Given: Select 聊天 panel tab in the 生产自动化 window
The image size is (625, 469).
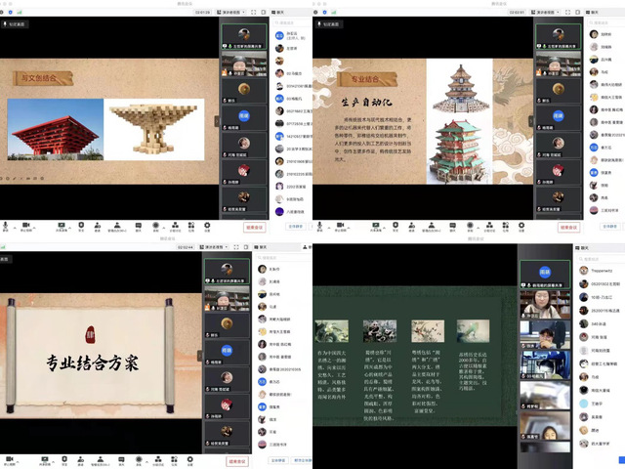Looking at the screenshot, I should (592, 12).
